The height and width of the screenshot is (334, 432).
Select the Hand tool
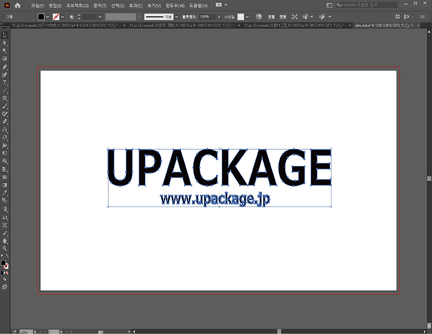(x=4, y=241)
